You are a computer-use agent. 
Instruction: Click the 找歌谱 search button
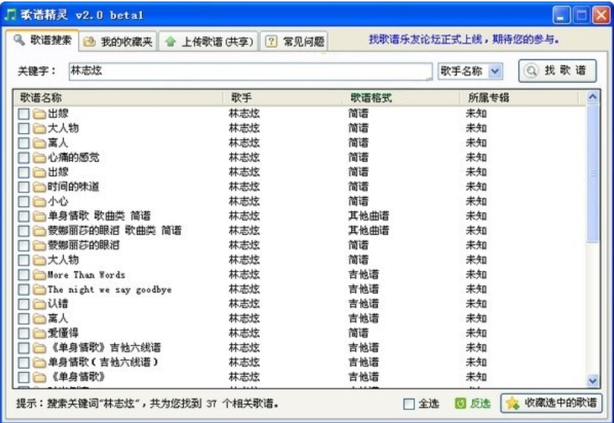558,71
